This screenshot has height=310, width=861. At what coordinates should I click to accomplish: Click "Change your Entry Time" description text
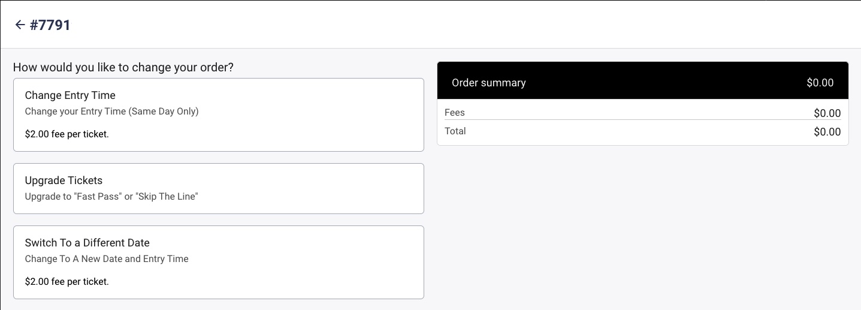coord(74,112)
